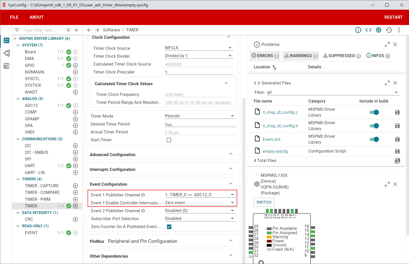The image size is (409, 264).
Task: Open the Device View chip icon in toolbar
Action: coord(379,30)
